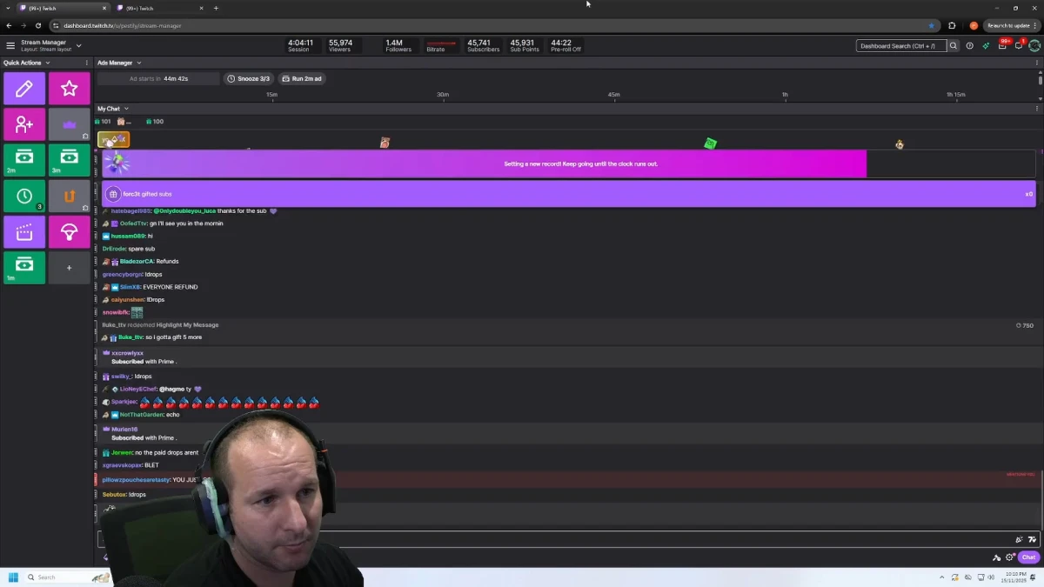Open the star quick action tile
This screenshot has width=1044, height=587.
(x=69, y=88)
